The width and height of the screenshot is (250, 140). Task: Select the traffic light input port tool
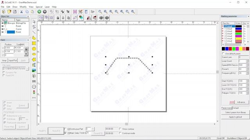pyautogui.click(x=34, y=92)
